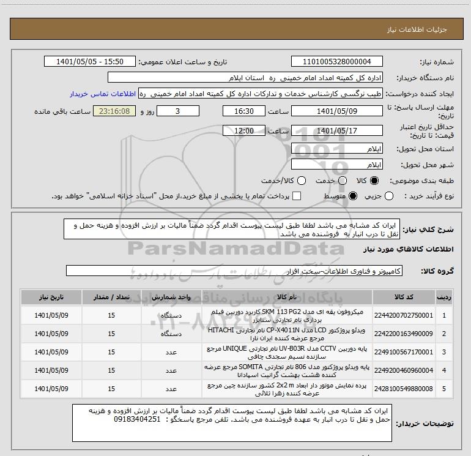This screenshot has width=471, height=456.
Task: Click product code 2249200460960004
Action: [404, 370]
